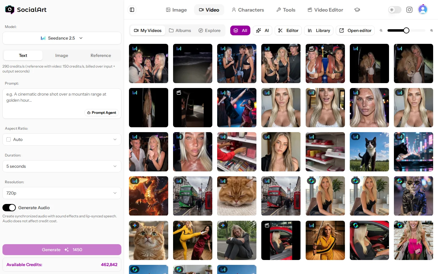
Task: Select the Reference input mode tab
Action: [x=101, y=55]
